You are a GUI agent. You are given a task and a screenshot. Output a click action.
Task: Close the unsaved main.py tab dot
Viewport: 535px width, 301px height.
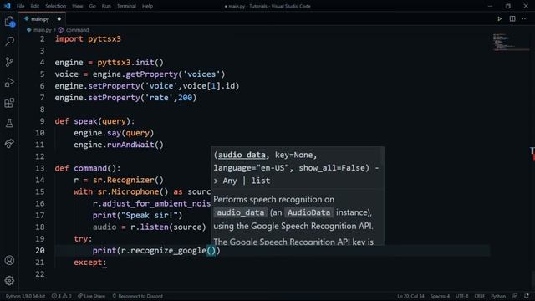tap(59, 19)
